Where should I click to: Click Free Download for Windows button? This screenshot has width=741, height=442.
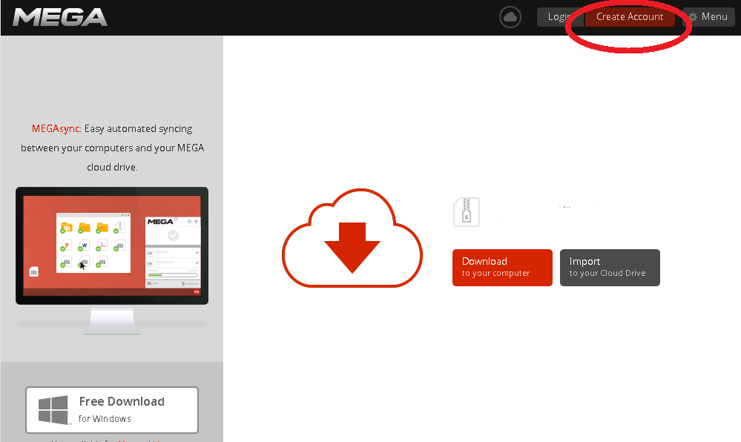(112, 410)
